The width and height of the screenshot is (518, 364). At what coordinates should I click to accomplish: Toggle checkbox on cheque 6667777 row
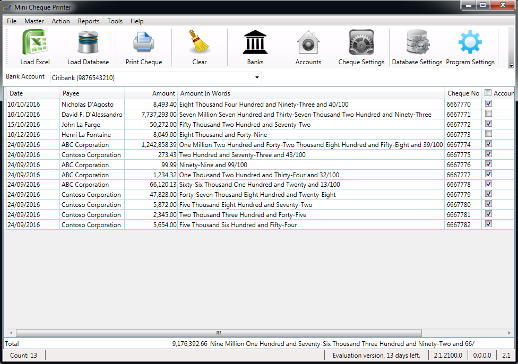(x=489, y=174)
